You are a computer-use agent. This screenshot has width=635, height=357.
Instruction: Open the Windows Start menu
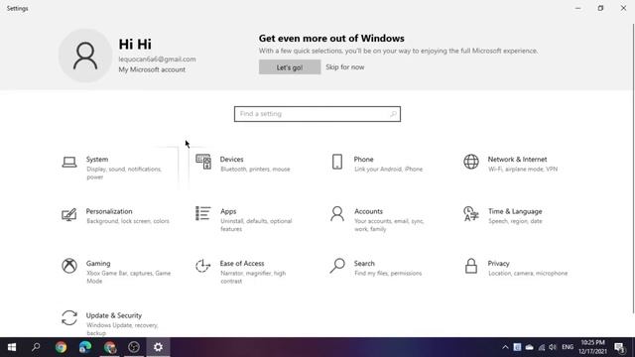pos(12,347)
